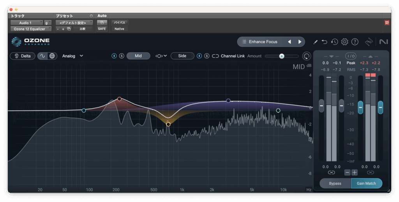Select the Mid channel tab
This screenshot has width=399, height=202.
click(138, 56)
